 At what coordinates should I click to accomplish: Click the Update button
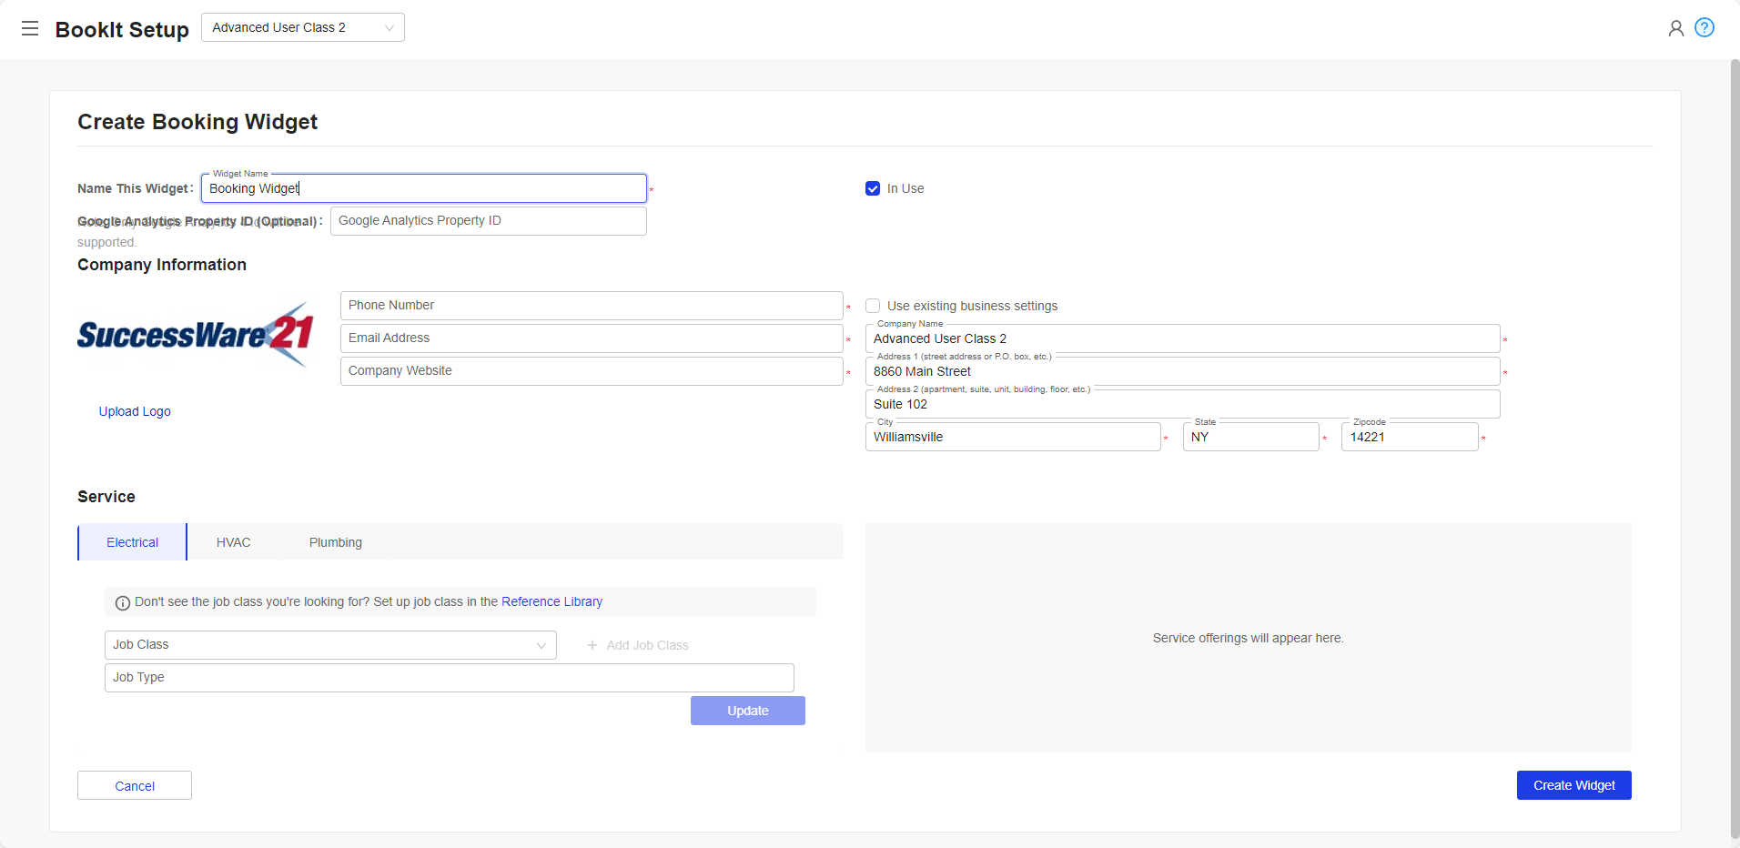pos(747,711)
